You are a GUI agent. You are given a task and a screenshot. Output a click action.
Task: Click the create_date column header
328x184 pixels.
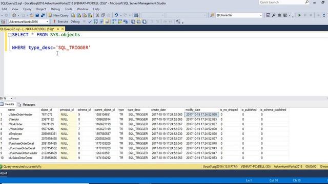click(167, 110)
